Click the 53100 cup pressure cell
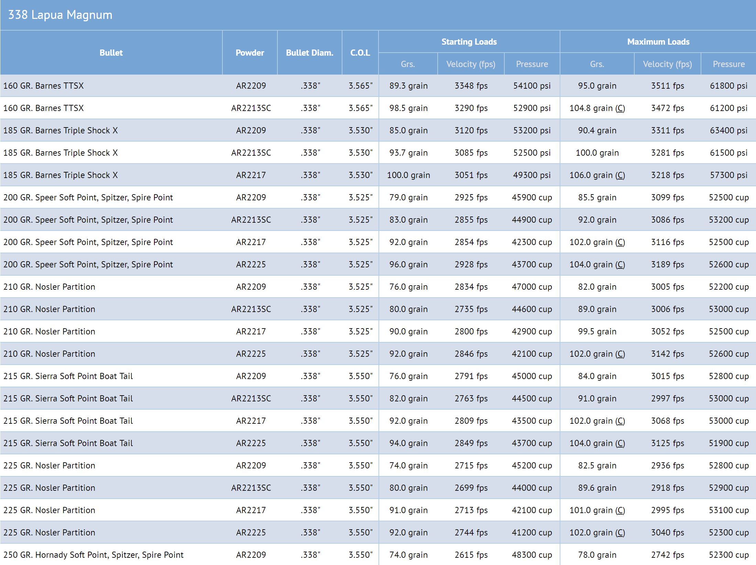Image resolution: width=756 pixels, height=565 pixels. click(729, 510)
